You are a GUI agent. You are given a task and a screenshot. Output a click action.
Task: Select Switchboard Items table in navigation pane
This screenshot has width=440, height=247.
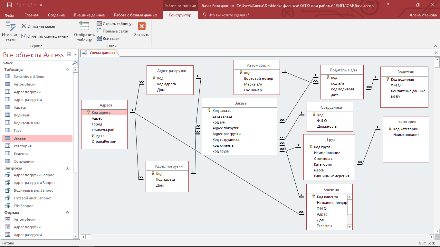[37, 77]
